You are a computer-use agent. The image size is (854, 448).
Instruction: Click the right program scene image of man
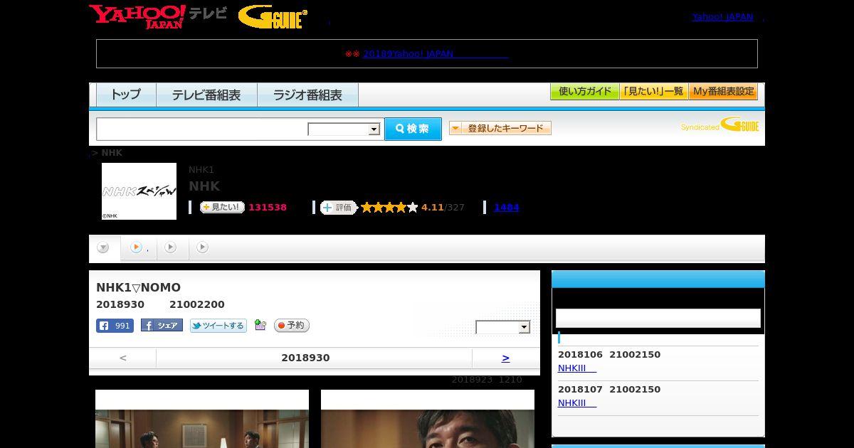pyautogui.click(x=428, y=419)
